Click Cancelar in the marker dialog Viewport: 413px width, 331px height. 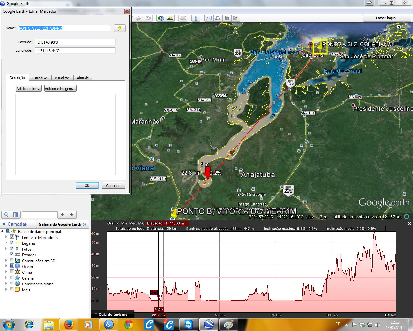point(113,186)
